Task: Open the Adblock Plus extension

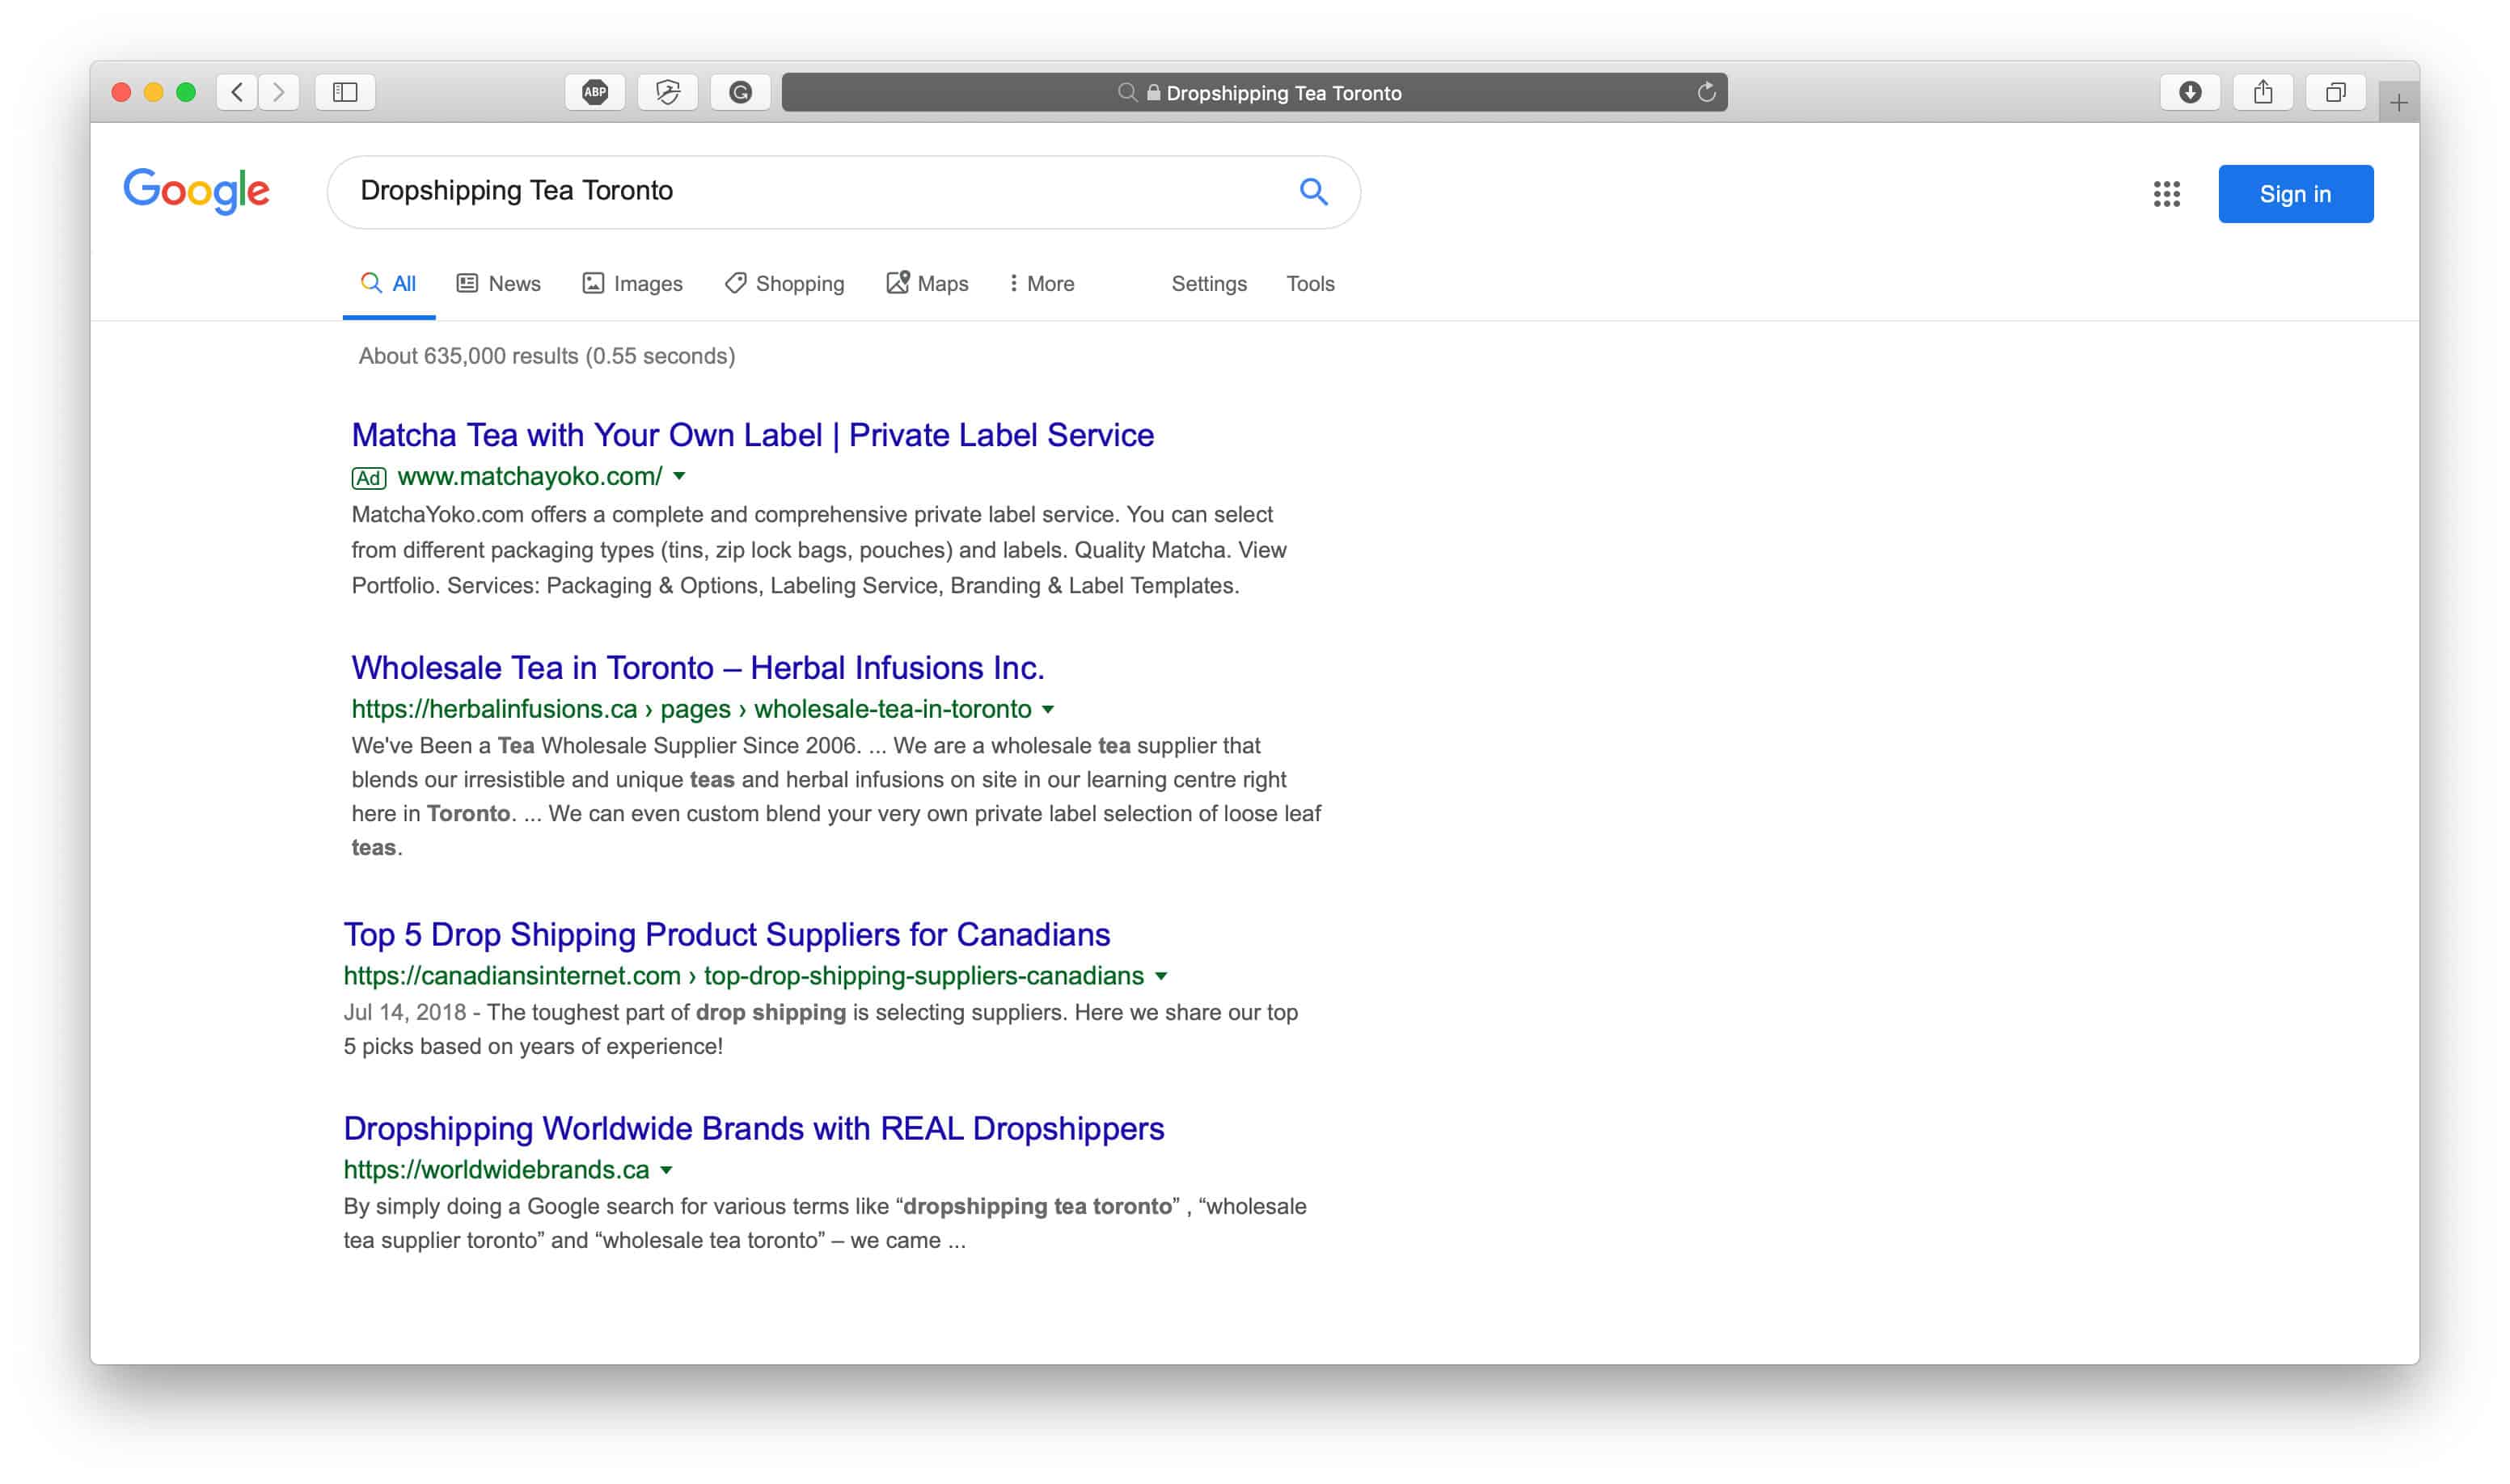Action: (595, 92)
